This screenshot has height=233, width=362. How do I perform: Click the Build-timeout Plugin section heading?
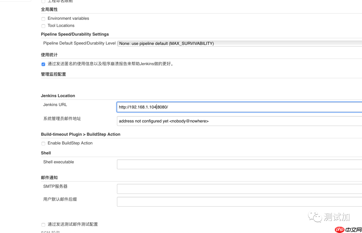pyautogui.click(x=80, y=134)
